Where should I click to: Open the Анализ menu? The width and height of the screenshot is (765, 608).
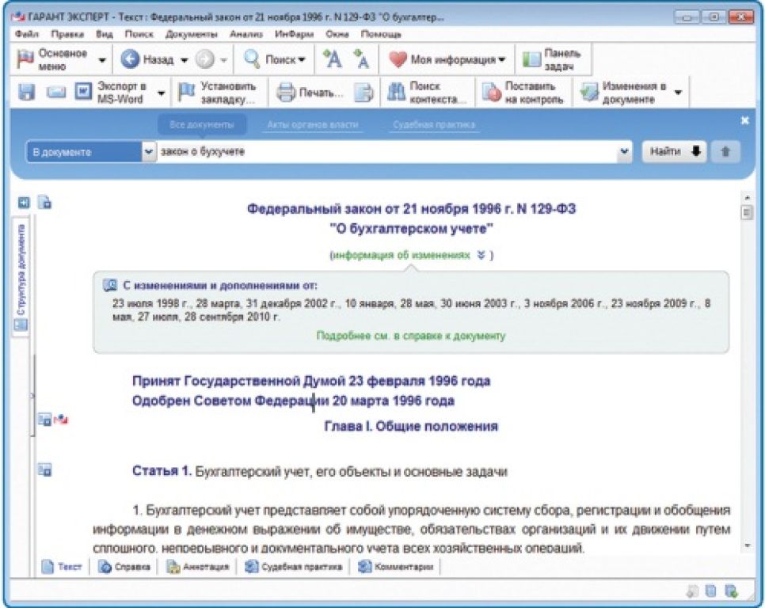tap(245, 34)
